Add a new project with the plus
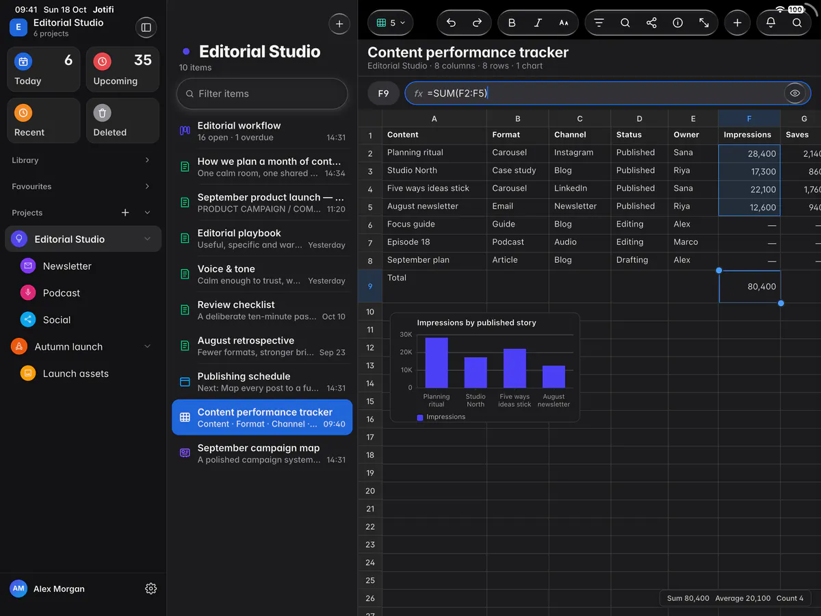 coord(125,213)
